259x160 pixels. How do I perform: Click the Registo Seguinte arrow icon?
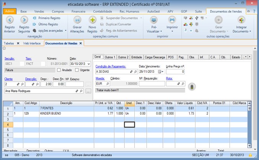click(24, 20)
